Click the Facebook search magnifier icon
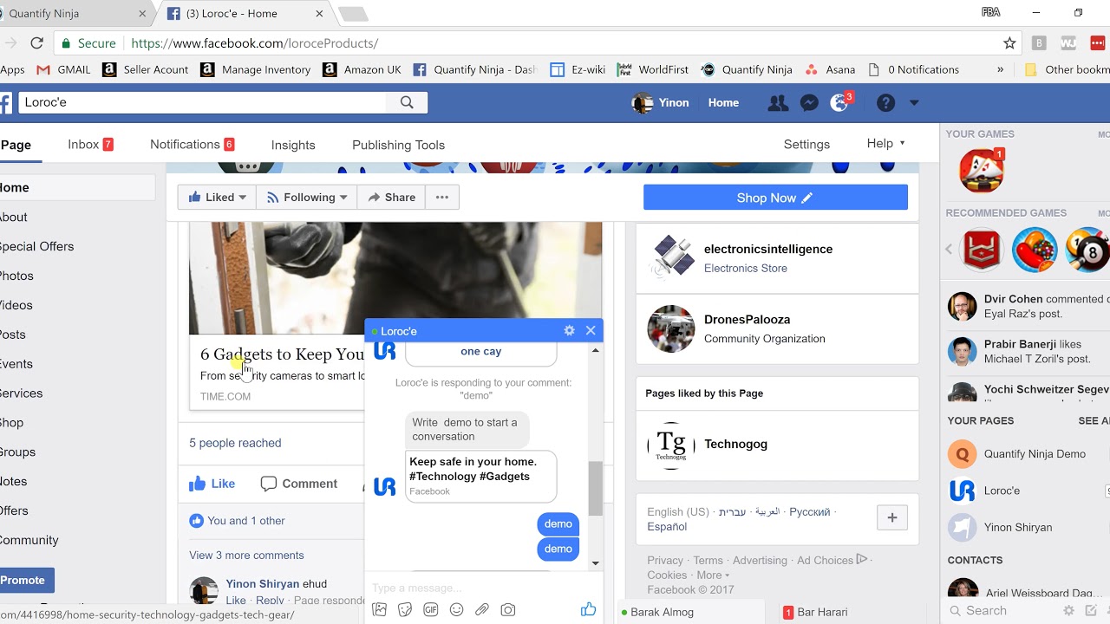The image size is (1110, 624). (407, 102)
